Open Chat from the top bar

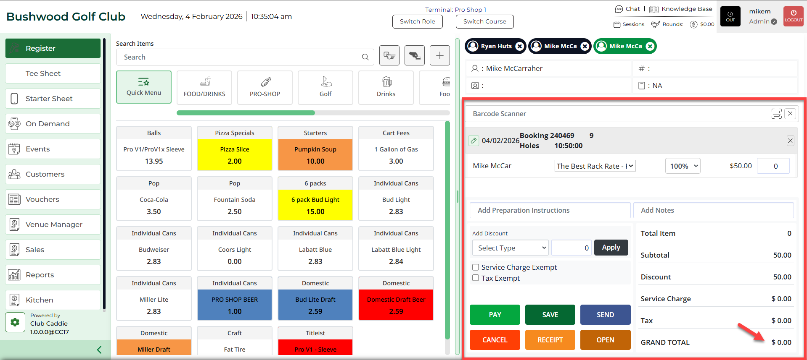tap(627, 9)
